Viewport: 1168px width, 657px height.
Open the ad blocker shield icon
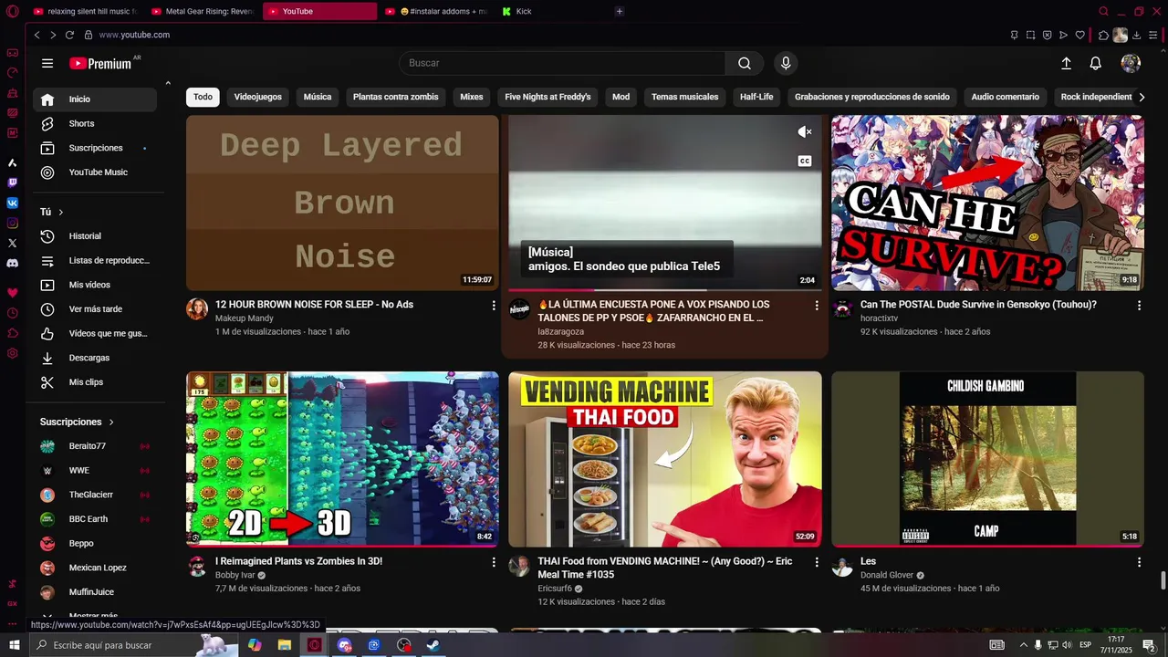[1047, 35]
